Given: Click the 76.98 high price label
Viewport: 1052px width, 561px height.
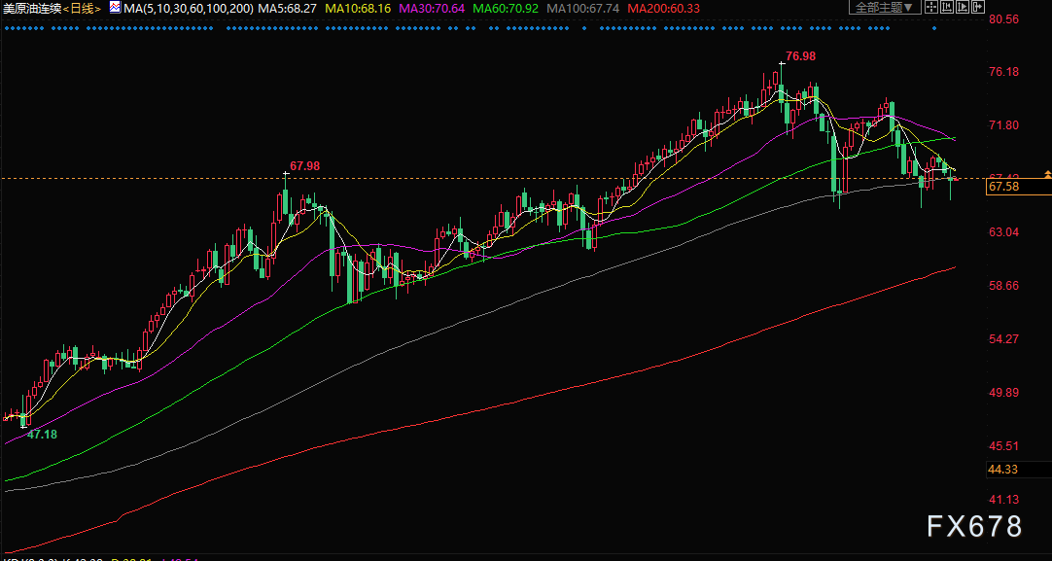Looking at the screenshot, I should (x=800, y=56).
